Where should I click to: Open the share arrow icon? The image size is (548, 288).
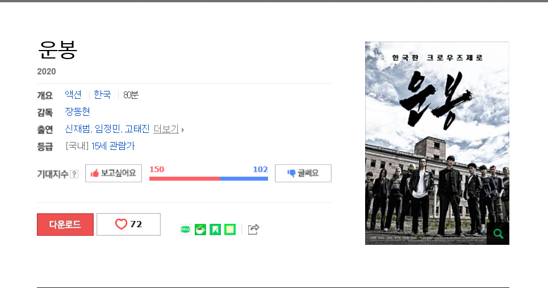(253, 229)
